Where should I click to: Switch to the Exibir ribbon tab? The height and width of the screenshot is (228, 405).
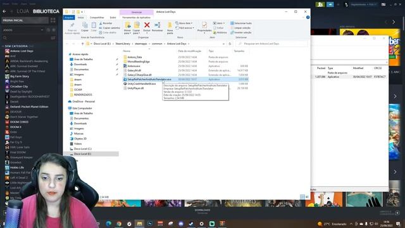coord(113,18)
